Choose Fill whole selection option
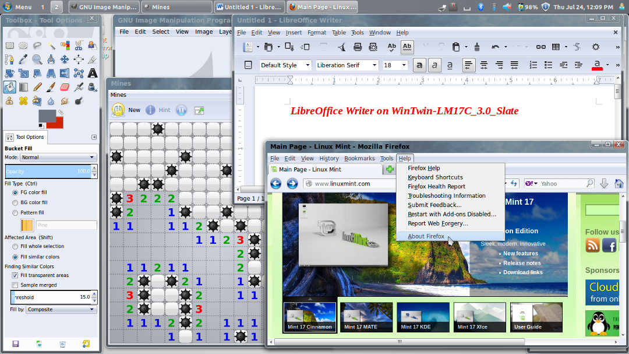The width and height of the screenshot is (629, 354). pos(15,246)
